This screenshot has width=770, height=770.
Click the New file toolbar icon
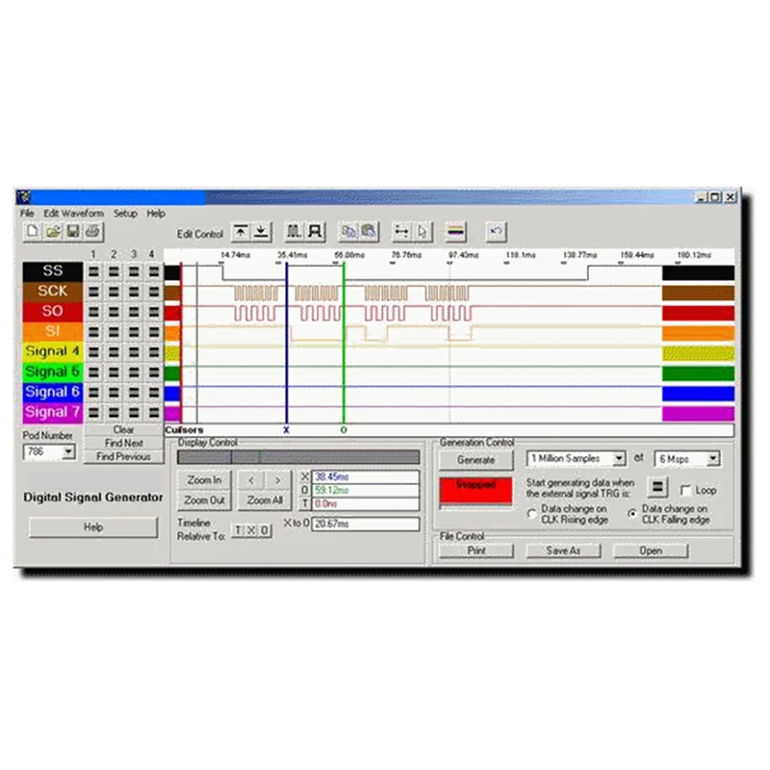[x=33, y=231]
